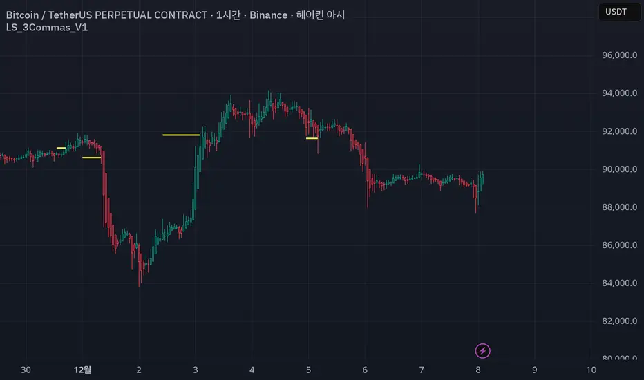This screenshot has height=380, width=644.
Task: Click the longest yellow horizontal line
Action: [181, 135]
